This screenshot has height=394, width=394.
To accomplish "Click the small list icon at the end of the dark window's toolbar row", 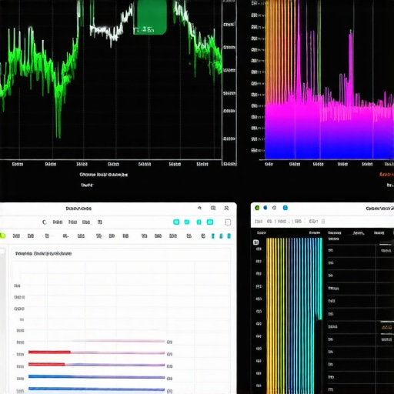I will click(323, 221).
